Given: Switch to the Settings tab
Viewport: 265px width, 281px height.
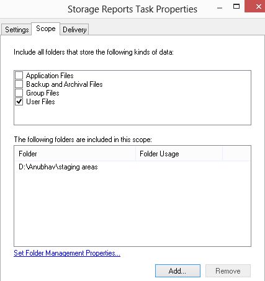Looking at the screenshot, I should pos(17,30).
